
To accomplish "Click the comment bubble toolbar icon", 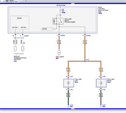I will tap(11, 1).
